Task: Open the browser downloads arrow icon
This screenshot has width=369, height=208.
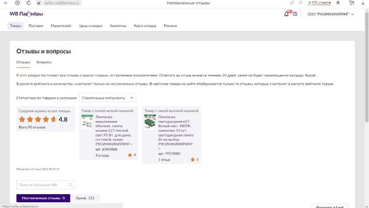Action: 363,3
